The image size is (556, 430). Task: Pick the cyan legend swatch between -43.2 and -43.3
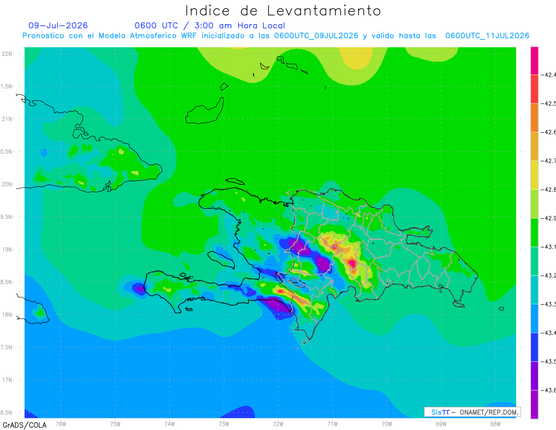point(534,290)
